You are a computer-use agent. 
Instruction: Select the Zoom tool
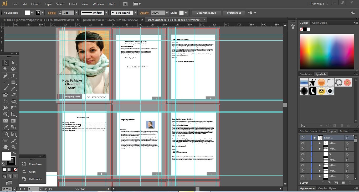click(13, 147)
